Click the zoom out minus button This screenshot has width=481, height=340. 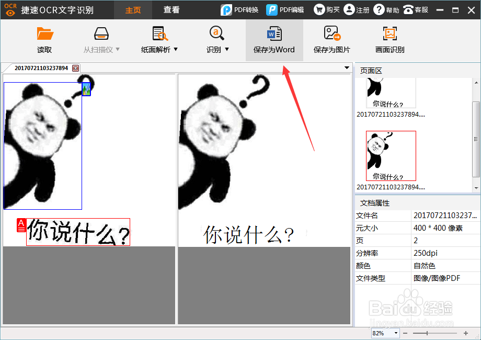coord(405,333)
